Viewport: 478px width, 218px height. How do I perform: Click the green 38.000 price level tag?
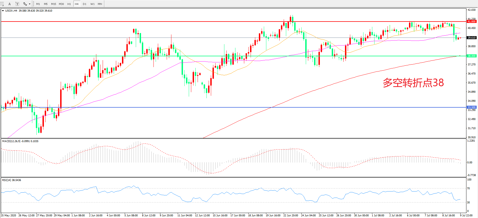(x=471, y=56)
